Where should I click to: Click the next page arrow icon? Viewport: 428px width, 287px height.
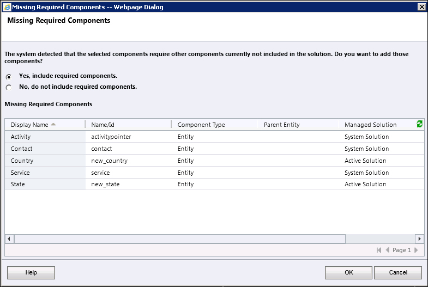(416, 250)
